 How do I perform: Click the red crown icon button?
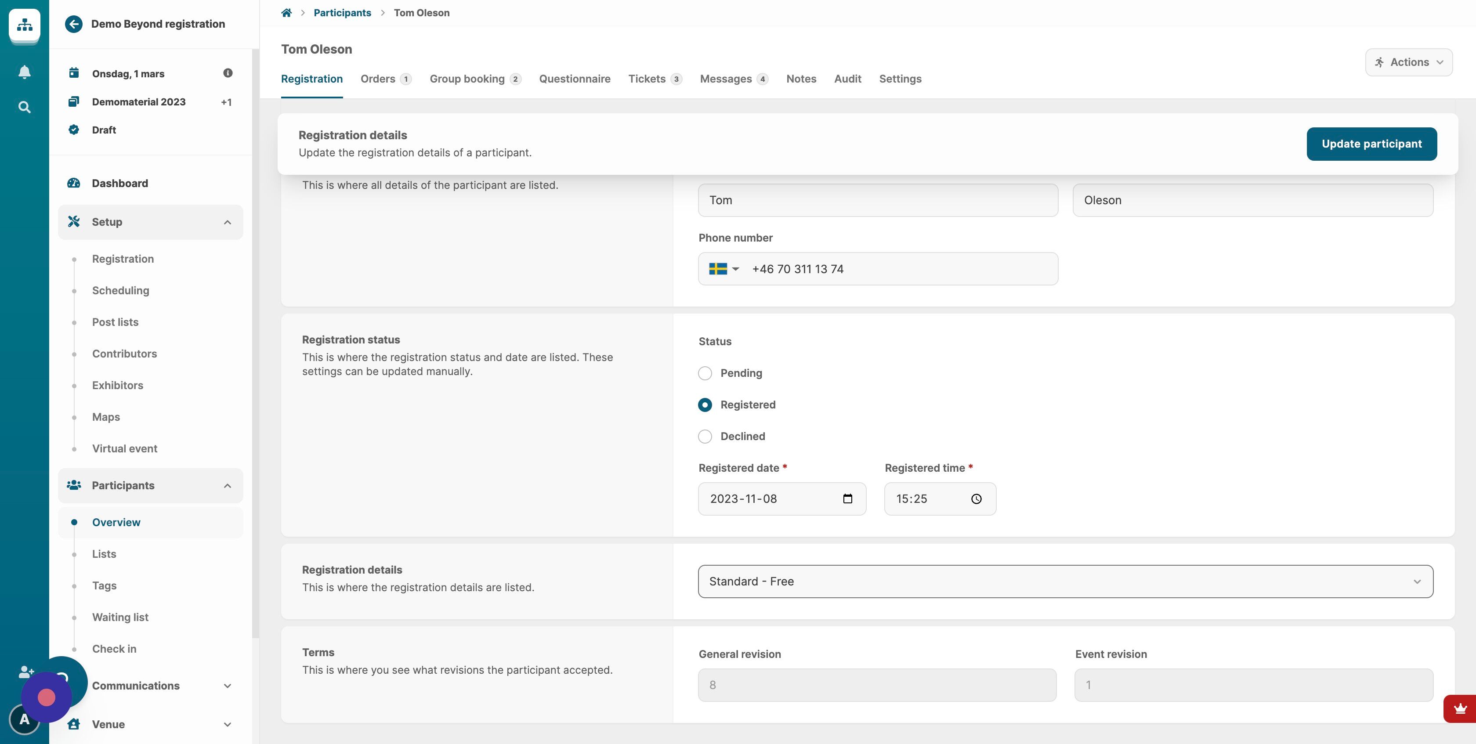pyautogui.click(x=1459, y=709)
